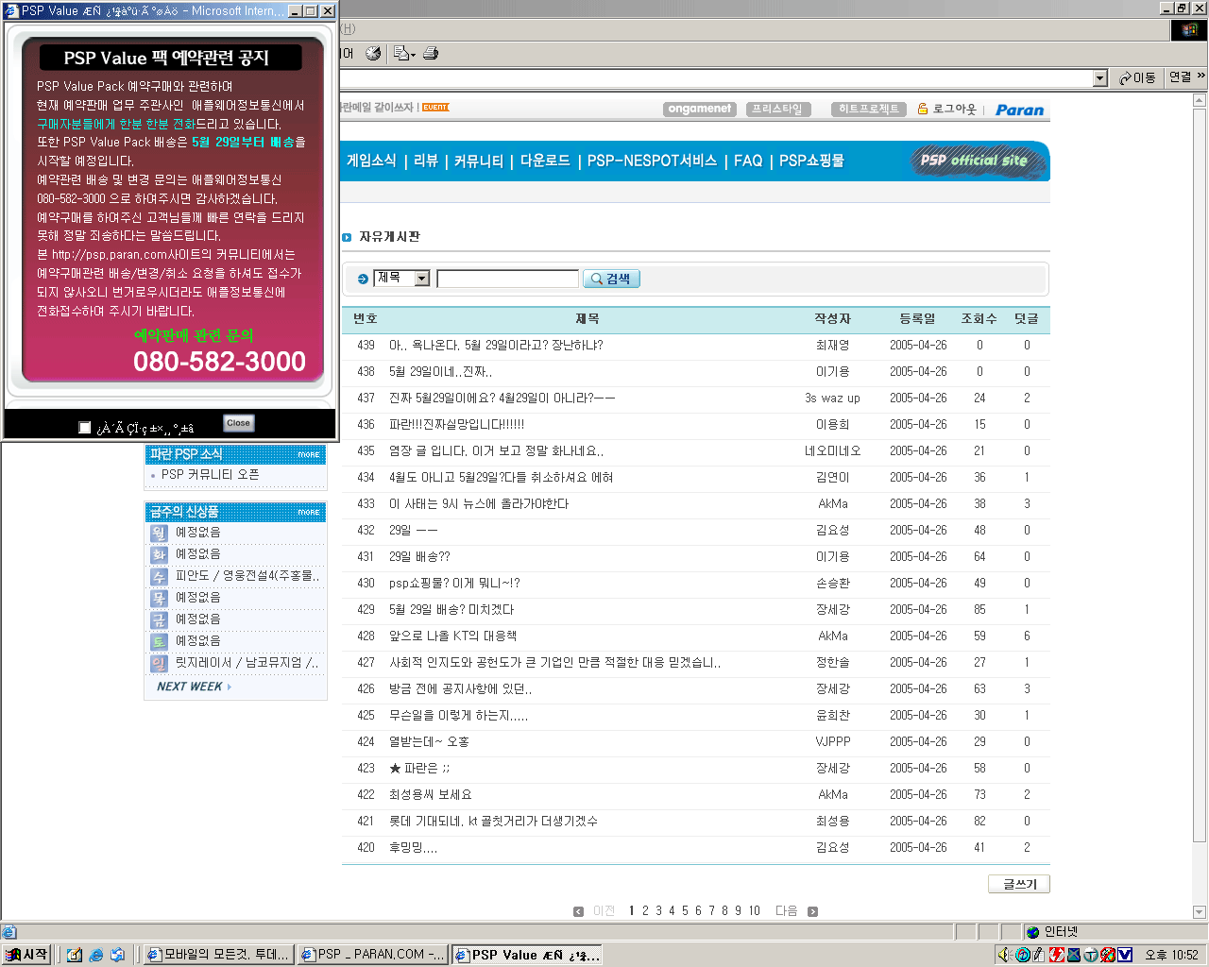Click the 자유게시판 heading bullet icon

point(347,237)
